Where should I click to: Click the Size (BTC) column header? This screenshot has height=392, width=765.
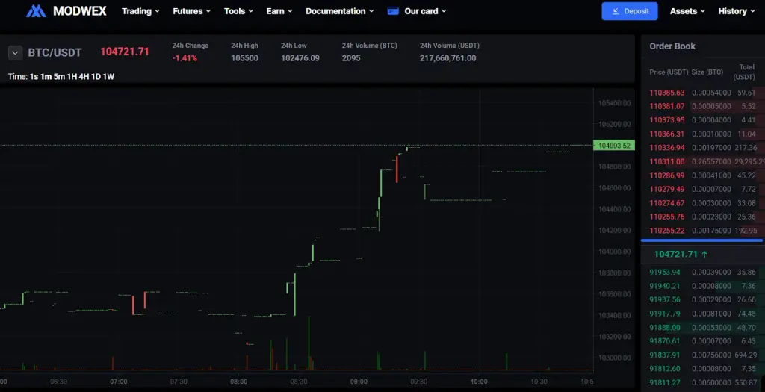(x=707, y=72)
